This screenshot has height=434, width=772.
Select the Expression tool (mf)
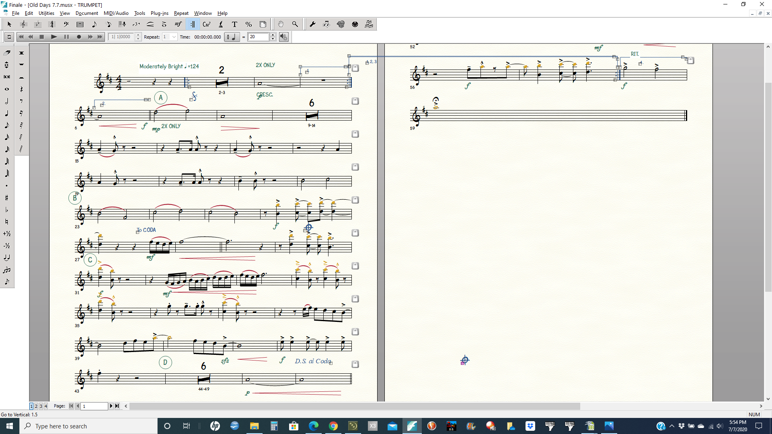point(178,25)
